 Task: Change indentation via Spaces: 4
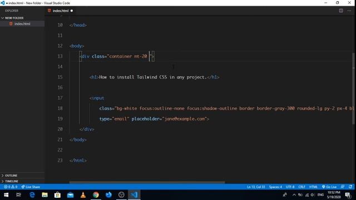(x=275, y=187)
